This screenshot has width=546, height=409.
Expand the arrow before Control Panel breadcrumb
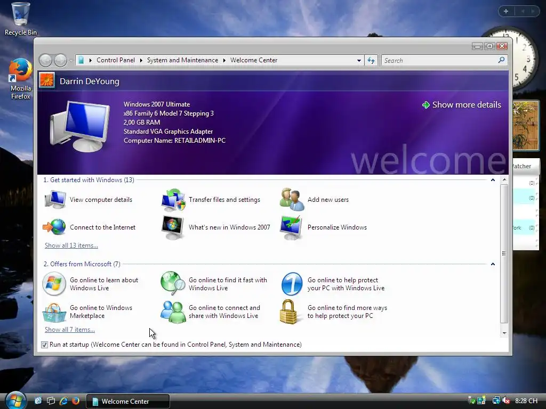[91, 60]
